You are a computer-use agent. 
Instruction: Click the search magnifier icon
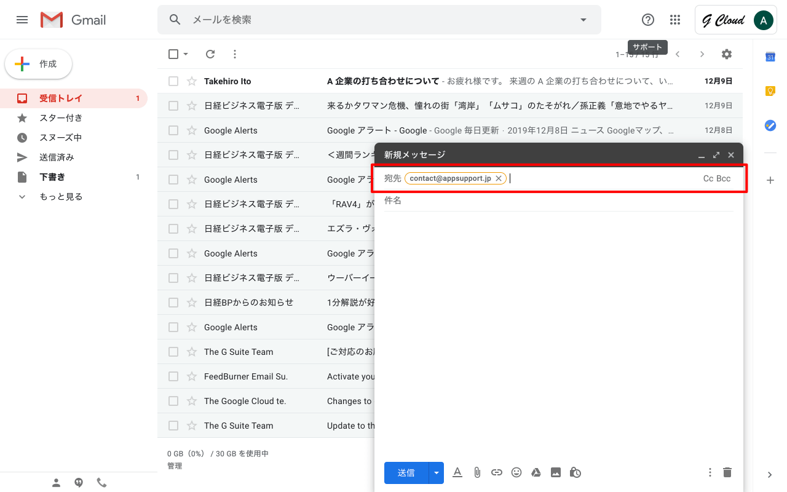[175, 20]
